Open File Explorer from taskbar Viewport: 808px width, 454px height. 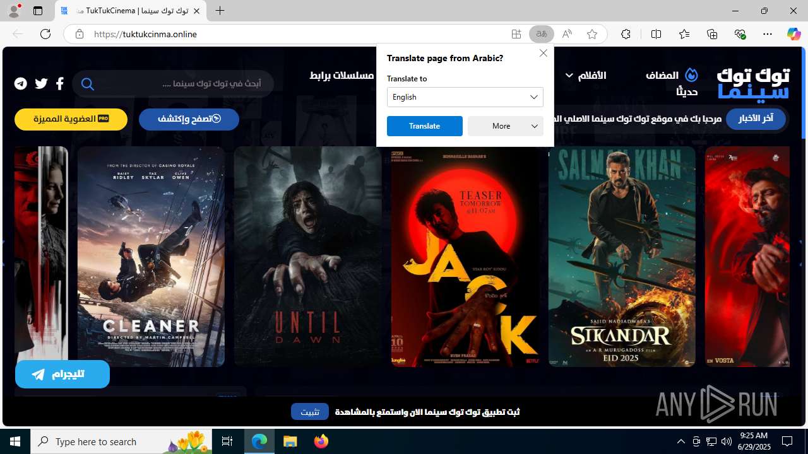[x=290, y=441]
